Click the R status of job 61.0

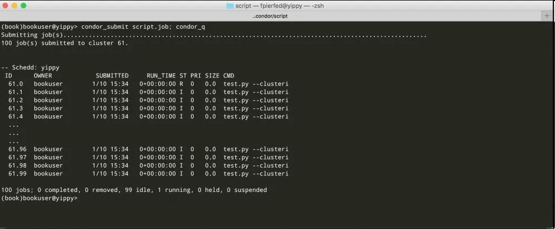coord(181,84)
